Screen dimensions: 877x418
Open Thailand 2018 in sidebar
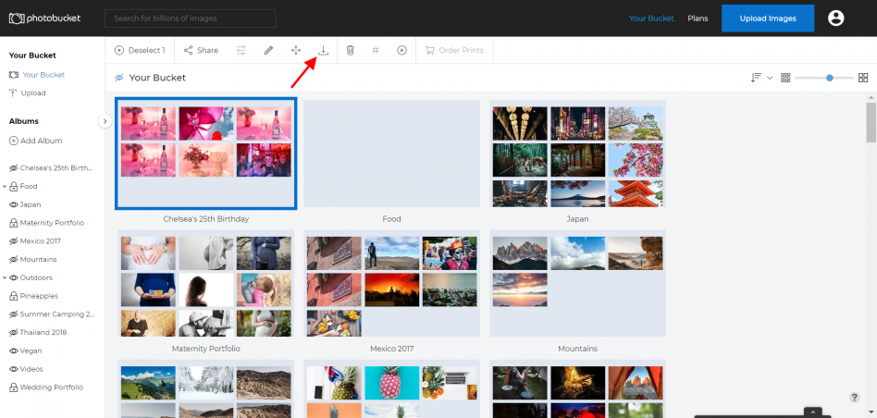click(43, 333)
